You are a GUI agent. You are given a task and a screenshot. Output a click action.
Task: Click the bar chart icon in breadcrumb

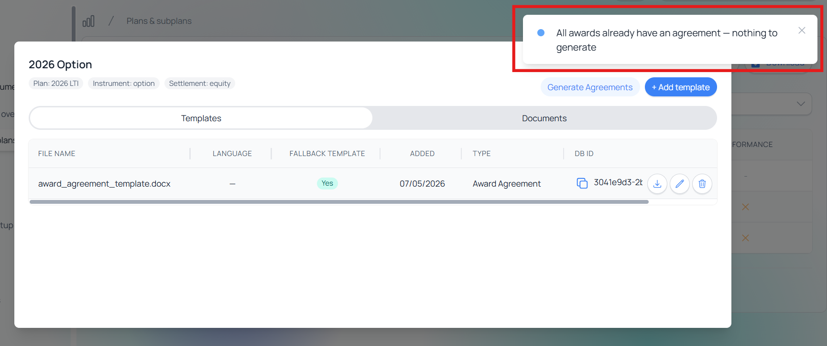coord(88,21)
